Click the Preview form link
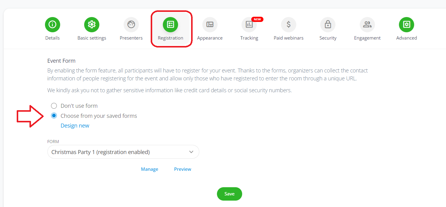Image resolution: width=446 pixels, height=207 pixels. [x=183, y=169]
